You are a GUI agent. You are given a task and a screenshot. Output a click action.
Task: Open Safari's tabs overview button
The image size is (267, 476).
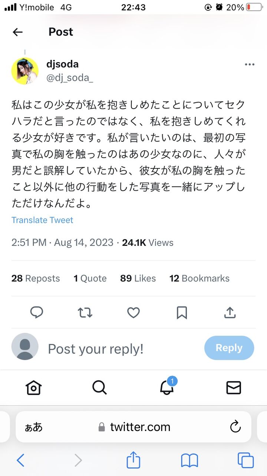(245, 461)
